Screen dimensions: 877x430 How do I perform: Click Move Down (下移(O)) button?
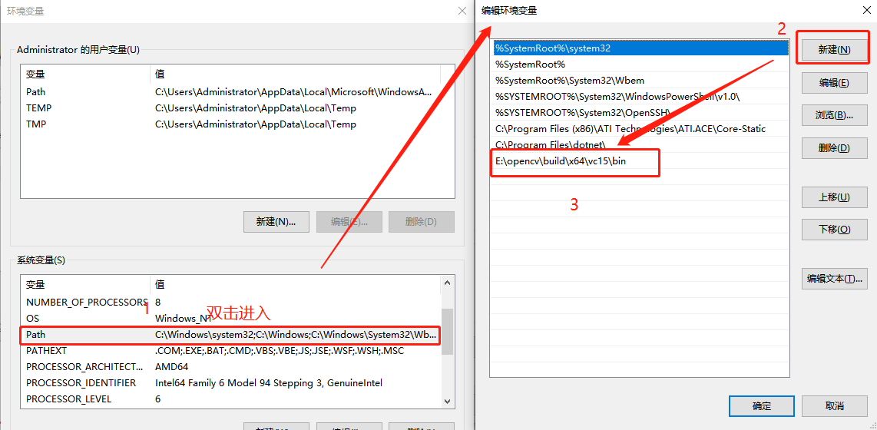pos(835,230)
